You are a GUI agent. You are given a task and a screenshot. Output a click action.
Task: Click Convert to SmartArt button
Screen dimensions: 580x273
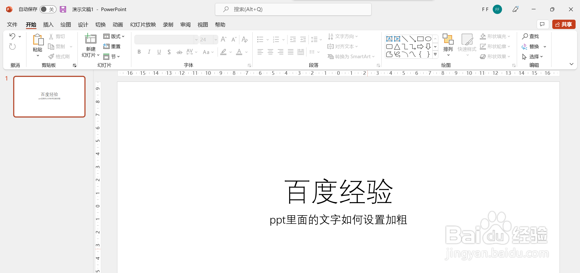point(351,56)
